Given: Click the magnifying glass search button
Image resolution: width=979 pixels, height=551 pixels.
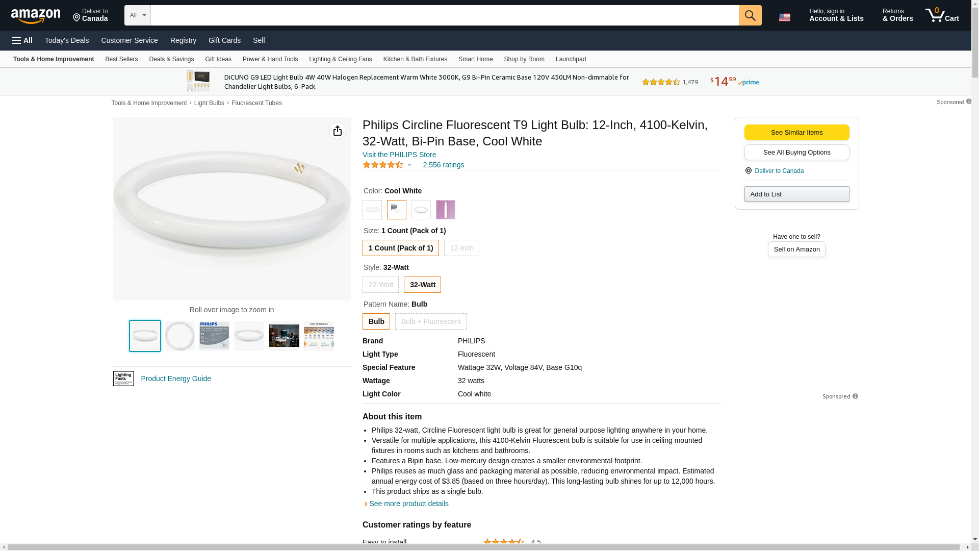Looking at the screenshot, I should [x=750, y=15].
